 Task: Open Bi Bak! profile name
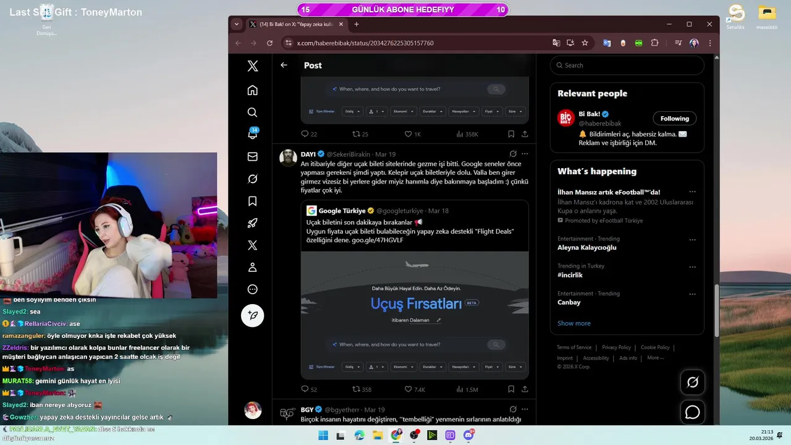pyautogui.click(x=590, y=114)
